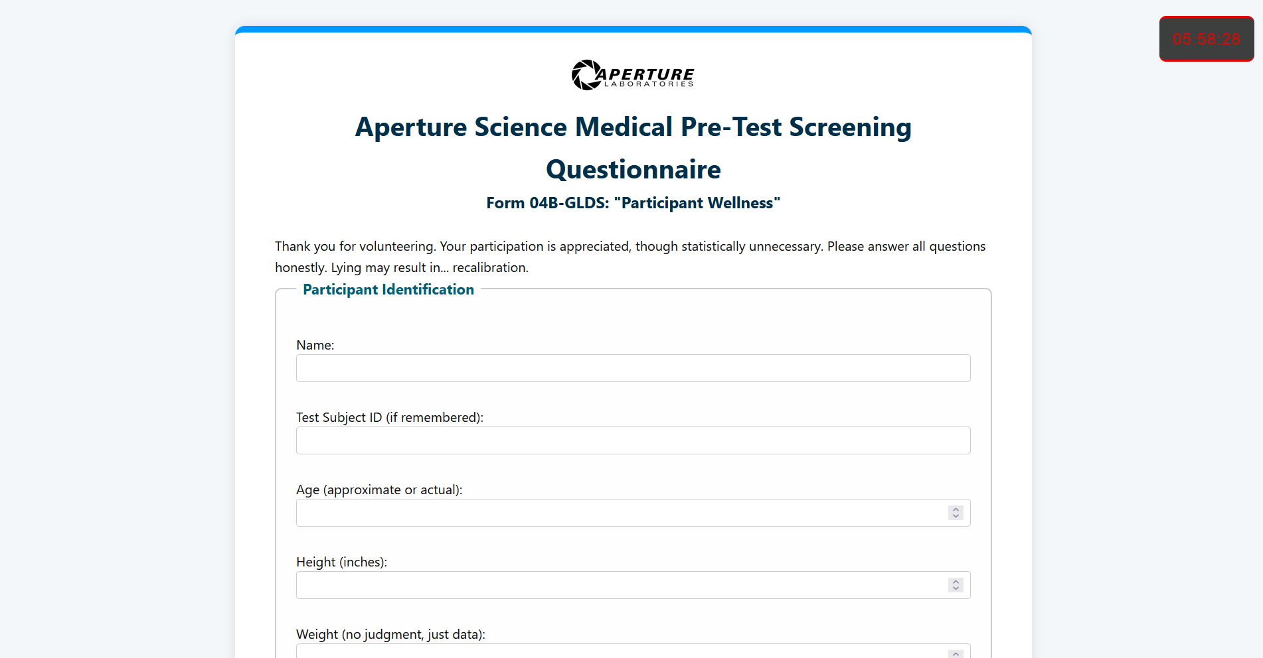This screenshot has width=1263, height=658.
Task: Click the Height in inches field
Action: point(598,584)
